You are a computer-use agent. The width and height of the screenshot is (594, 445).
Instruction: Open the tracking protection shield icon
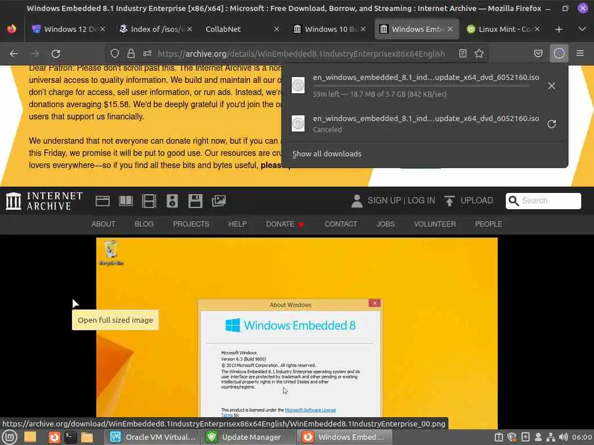tap(115, 54)
